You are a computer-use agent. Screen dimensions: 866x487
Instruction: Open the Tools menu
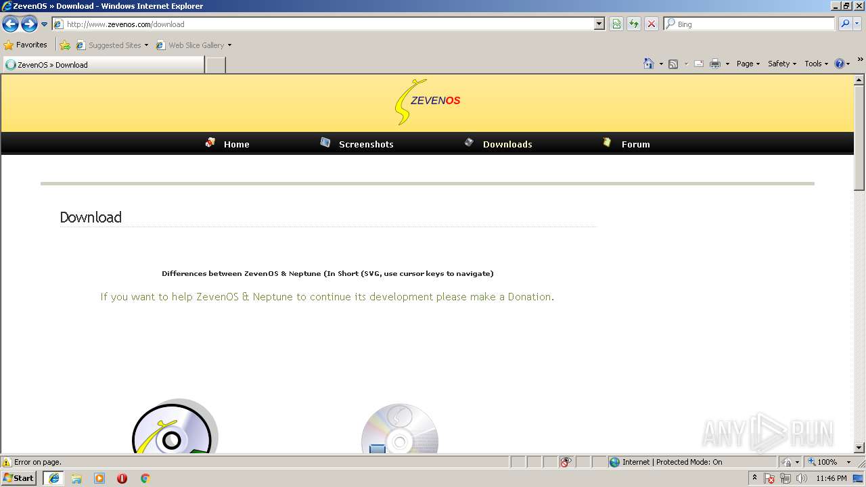coord(816,64)
